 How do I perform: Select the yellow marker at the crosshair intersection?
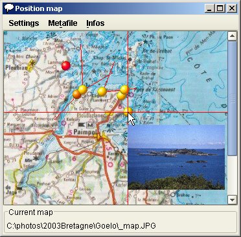128,111
